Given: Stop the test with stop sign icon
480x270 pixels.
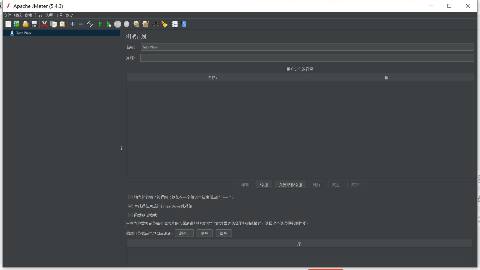Looking at the screenshot, I should pyautogui.click(x=118, y=24).
